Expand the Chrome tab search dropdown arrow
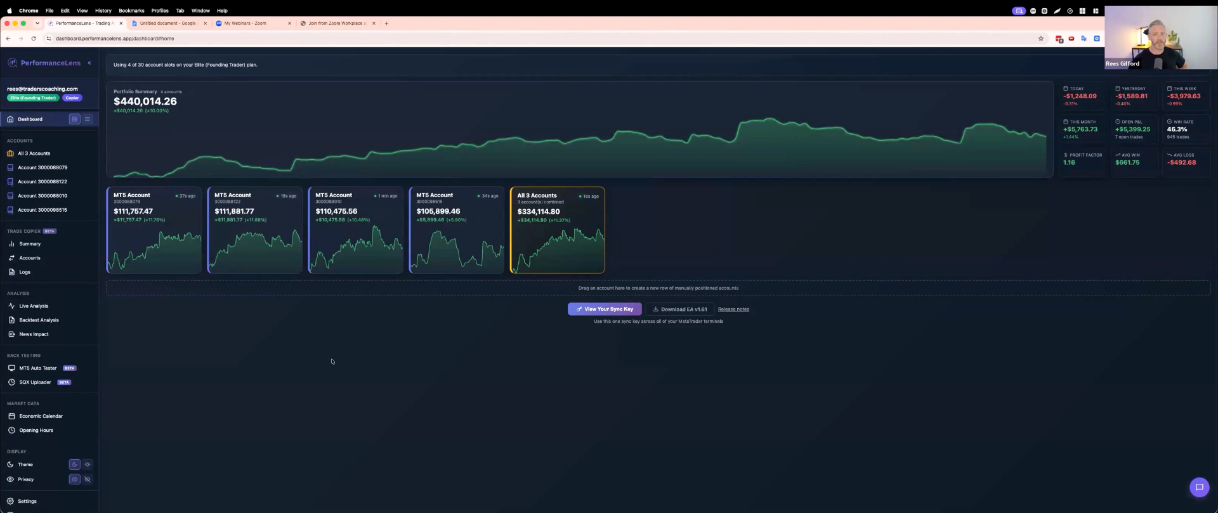 (37, 23)
